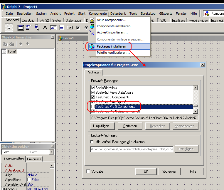This screenshot has height=190, width=224.
Task: Switch to the ADO palette tab
Action: (163, 21)
